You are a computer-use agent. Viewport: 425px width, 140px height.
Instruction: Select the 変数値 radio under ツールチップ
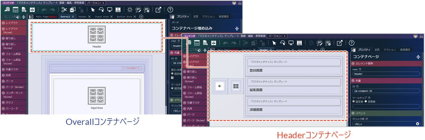365,101
